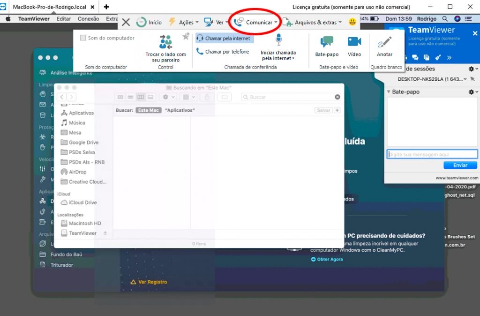Select PSDs Selva folder in sidebar

[78, 152]
